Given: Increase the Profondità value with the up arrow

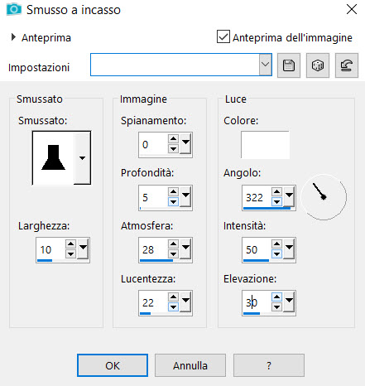Looking at the screenshot, I should tap(173, 191).
